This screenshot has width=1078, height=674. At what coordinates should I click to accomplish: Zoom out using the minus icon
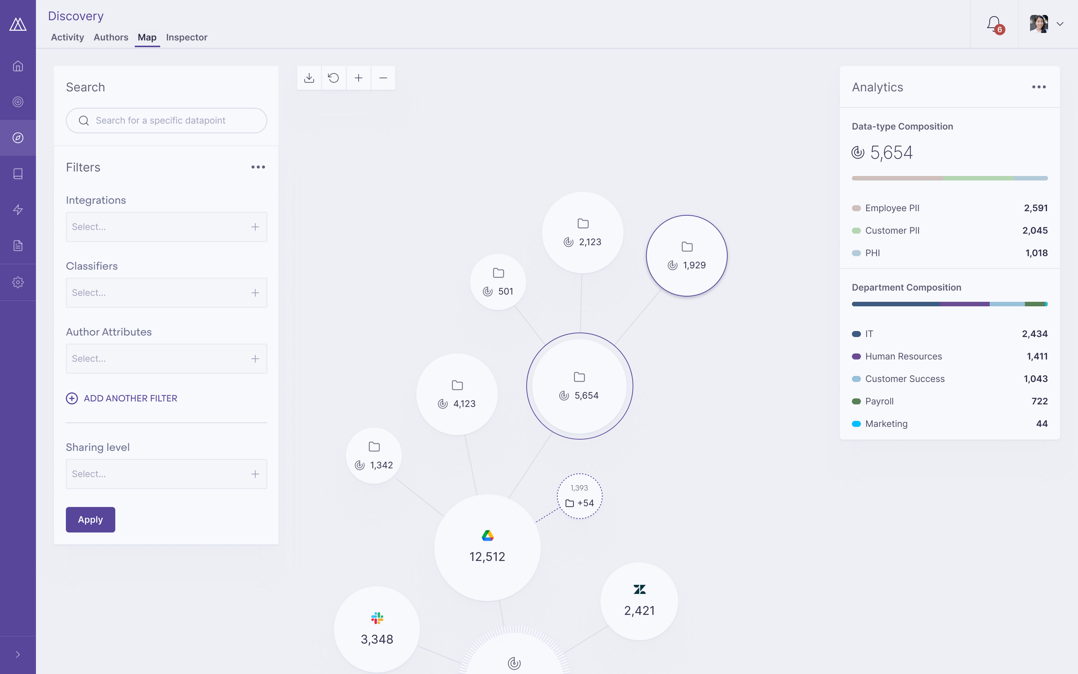[383, 78]
